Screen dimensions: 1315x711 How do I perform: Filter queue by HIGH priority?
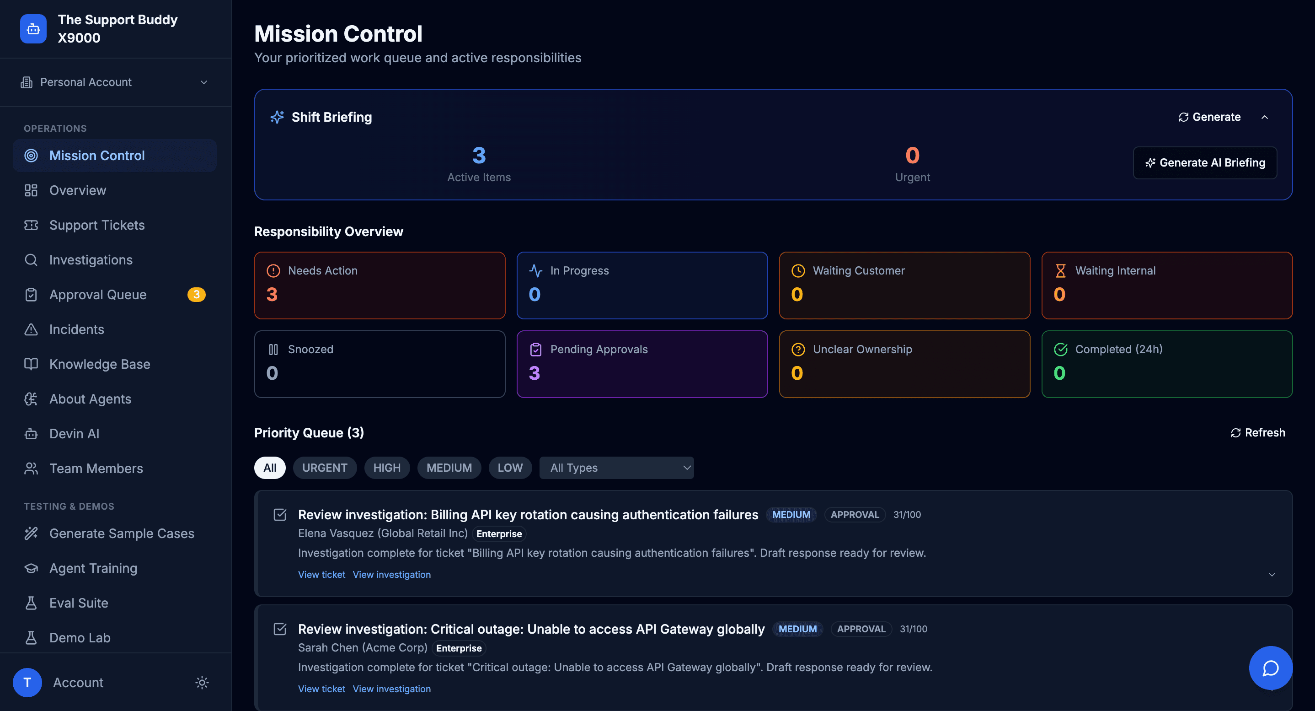tap(386, 467)
